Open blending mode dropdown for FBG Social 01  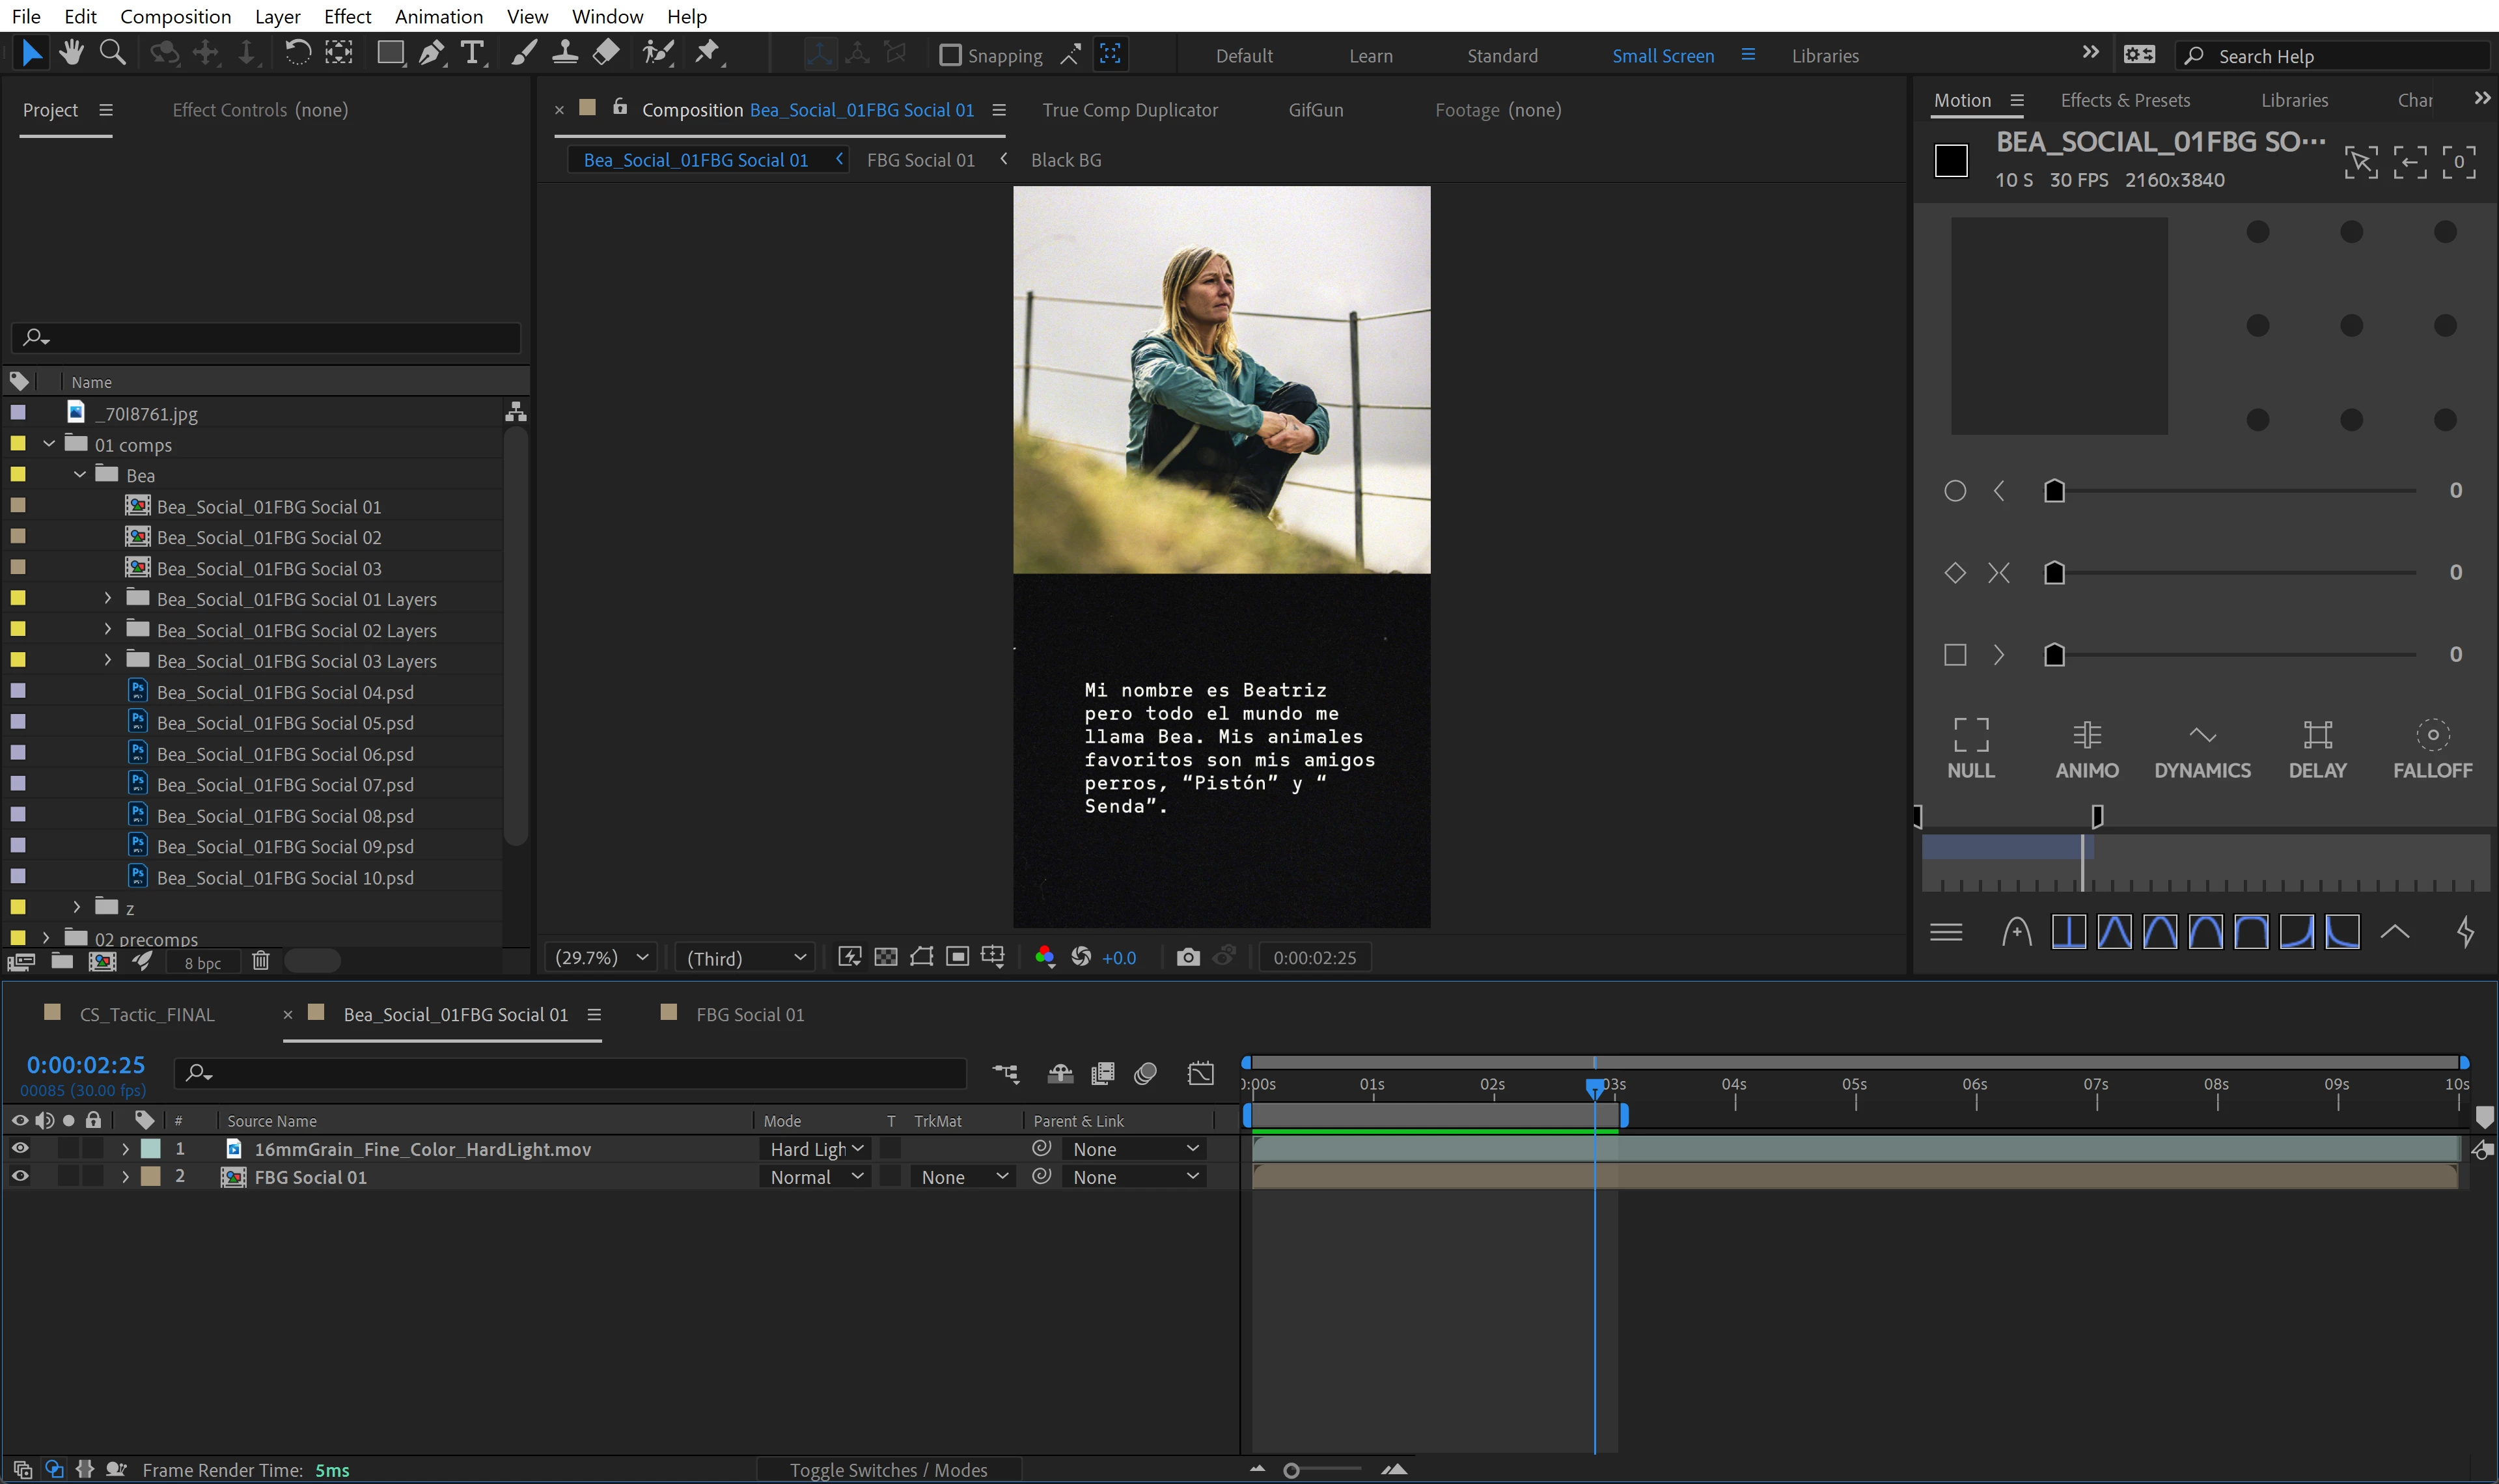pos(816,1177)
